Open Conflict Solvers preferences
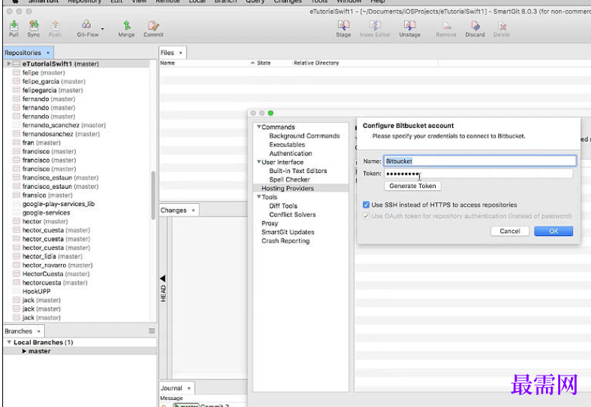This screenshot has height=407, width=591. tap(293, 215)
